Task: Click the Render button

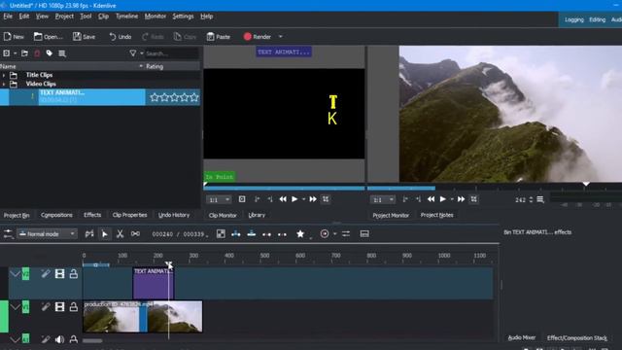Action: coord(257,37)
